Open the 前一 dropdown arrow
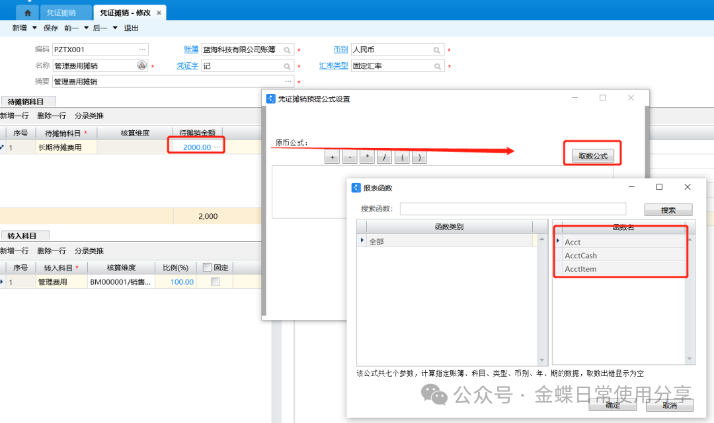The image size is (714, 423). click(86, 28)
